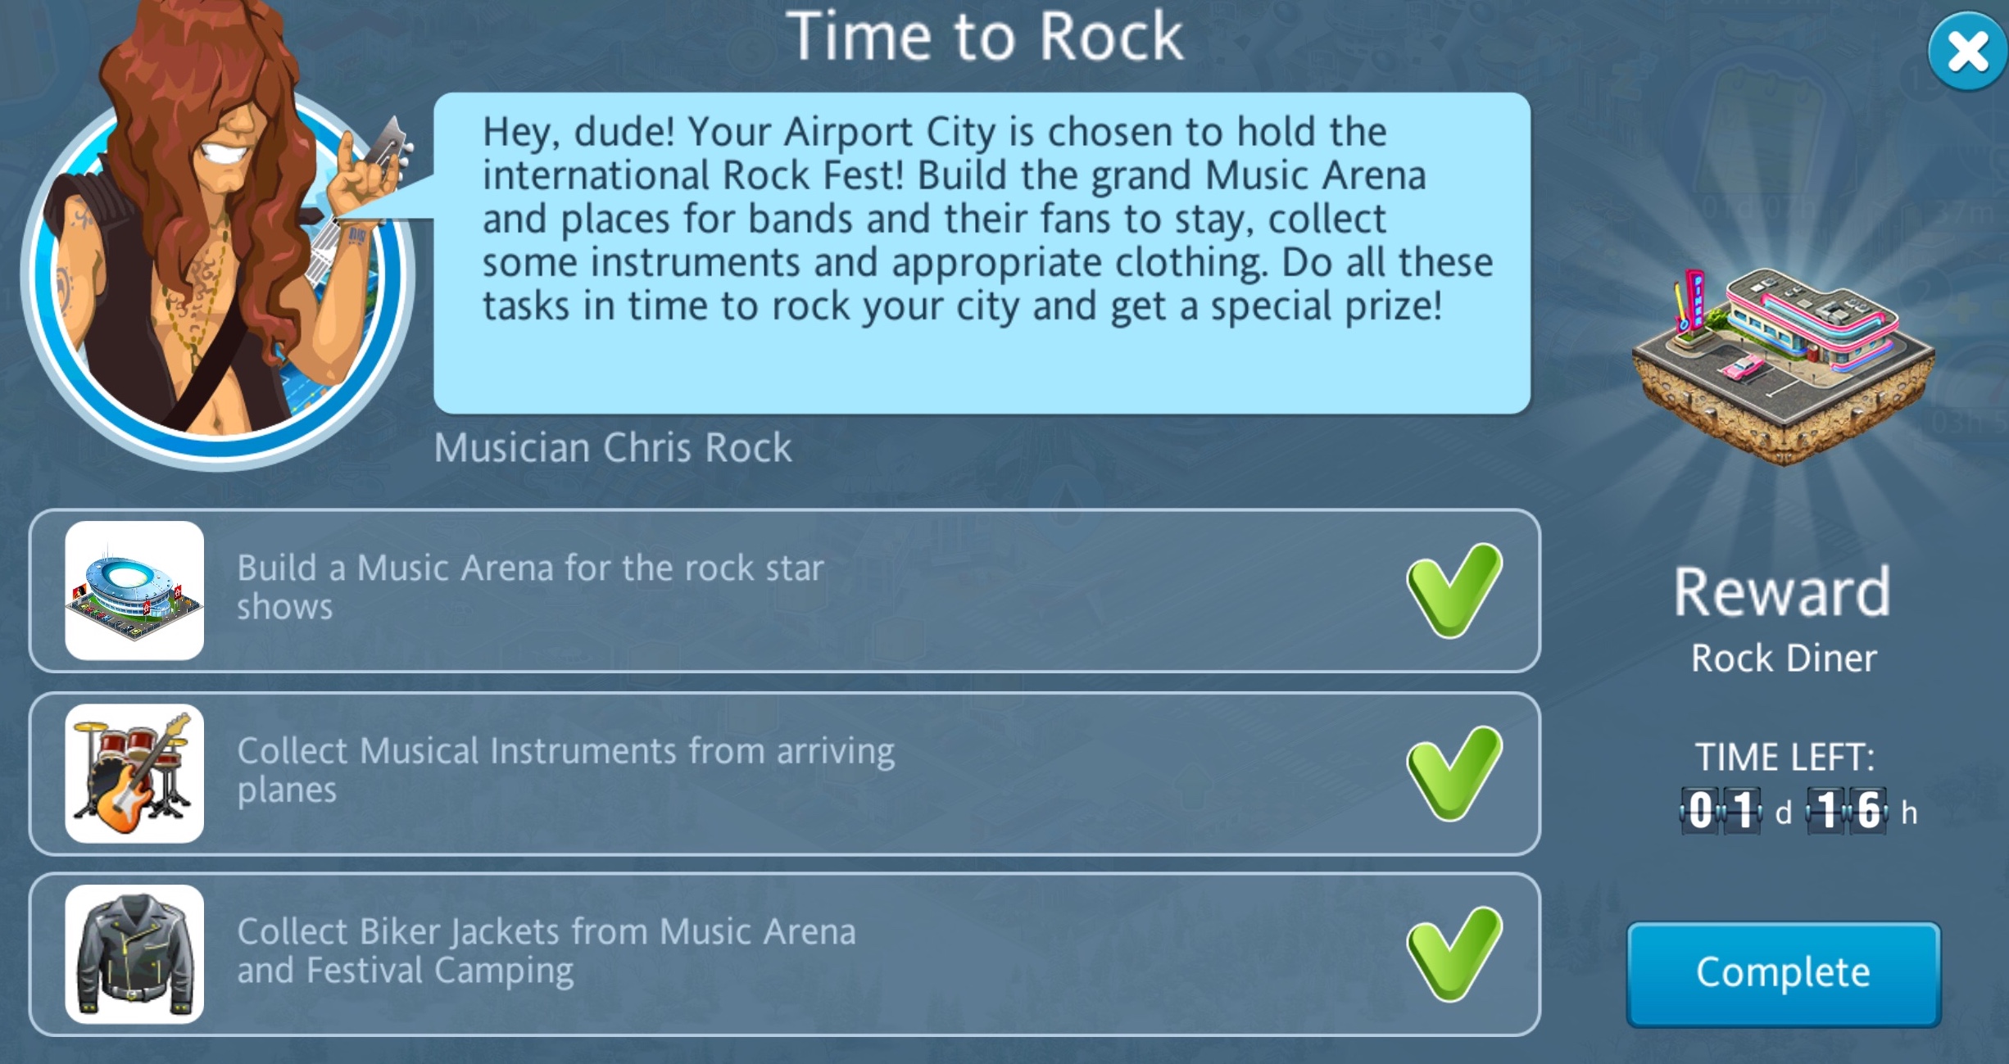This screenshot has height=1064, width=2009.
Task: Click the Musician Chris Rock name label
Action: 613,448
